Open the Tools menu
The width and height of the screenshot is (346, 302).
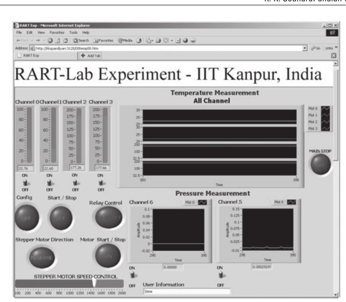73,32
